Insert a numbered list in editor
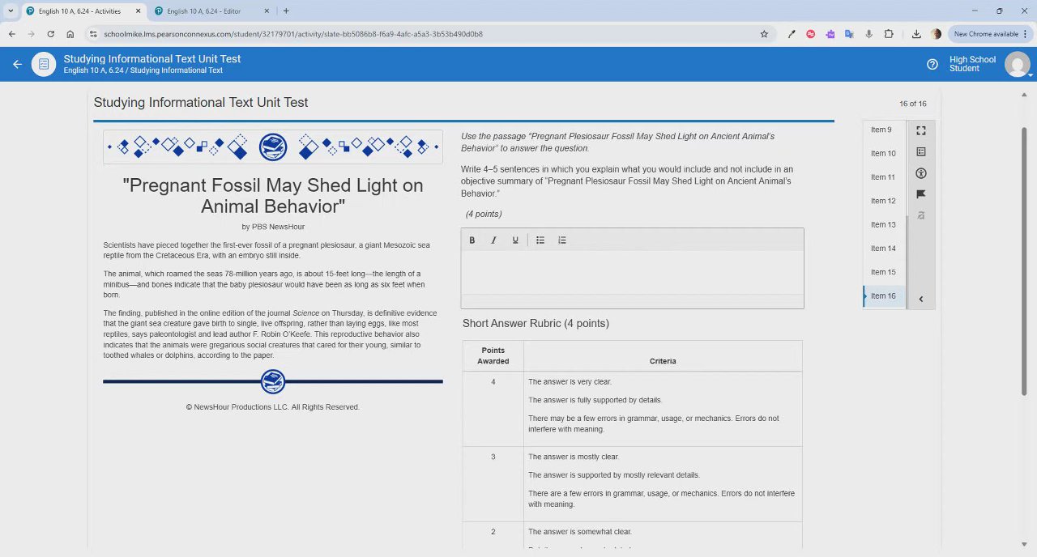 (x=562, y=240)
